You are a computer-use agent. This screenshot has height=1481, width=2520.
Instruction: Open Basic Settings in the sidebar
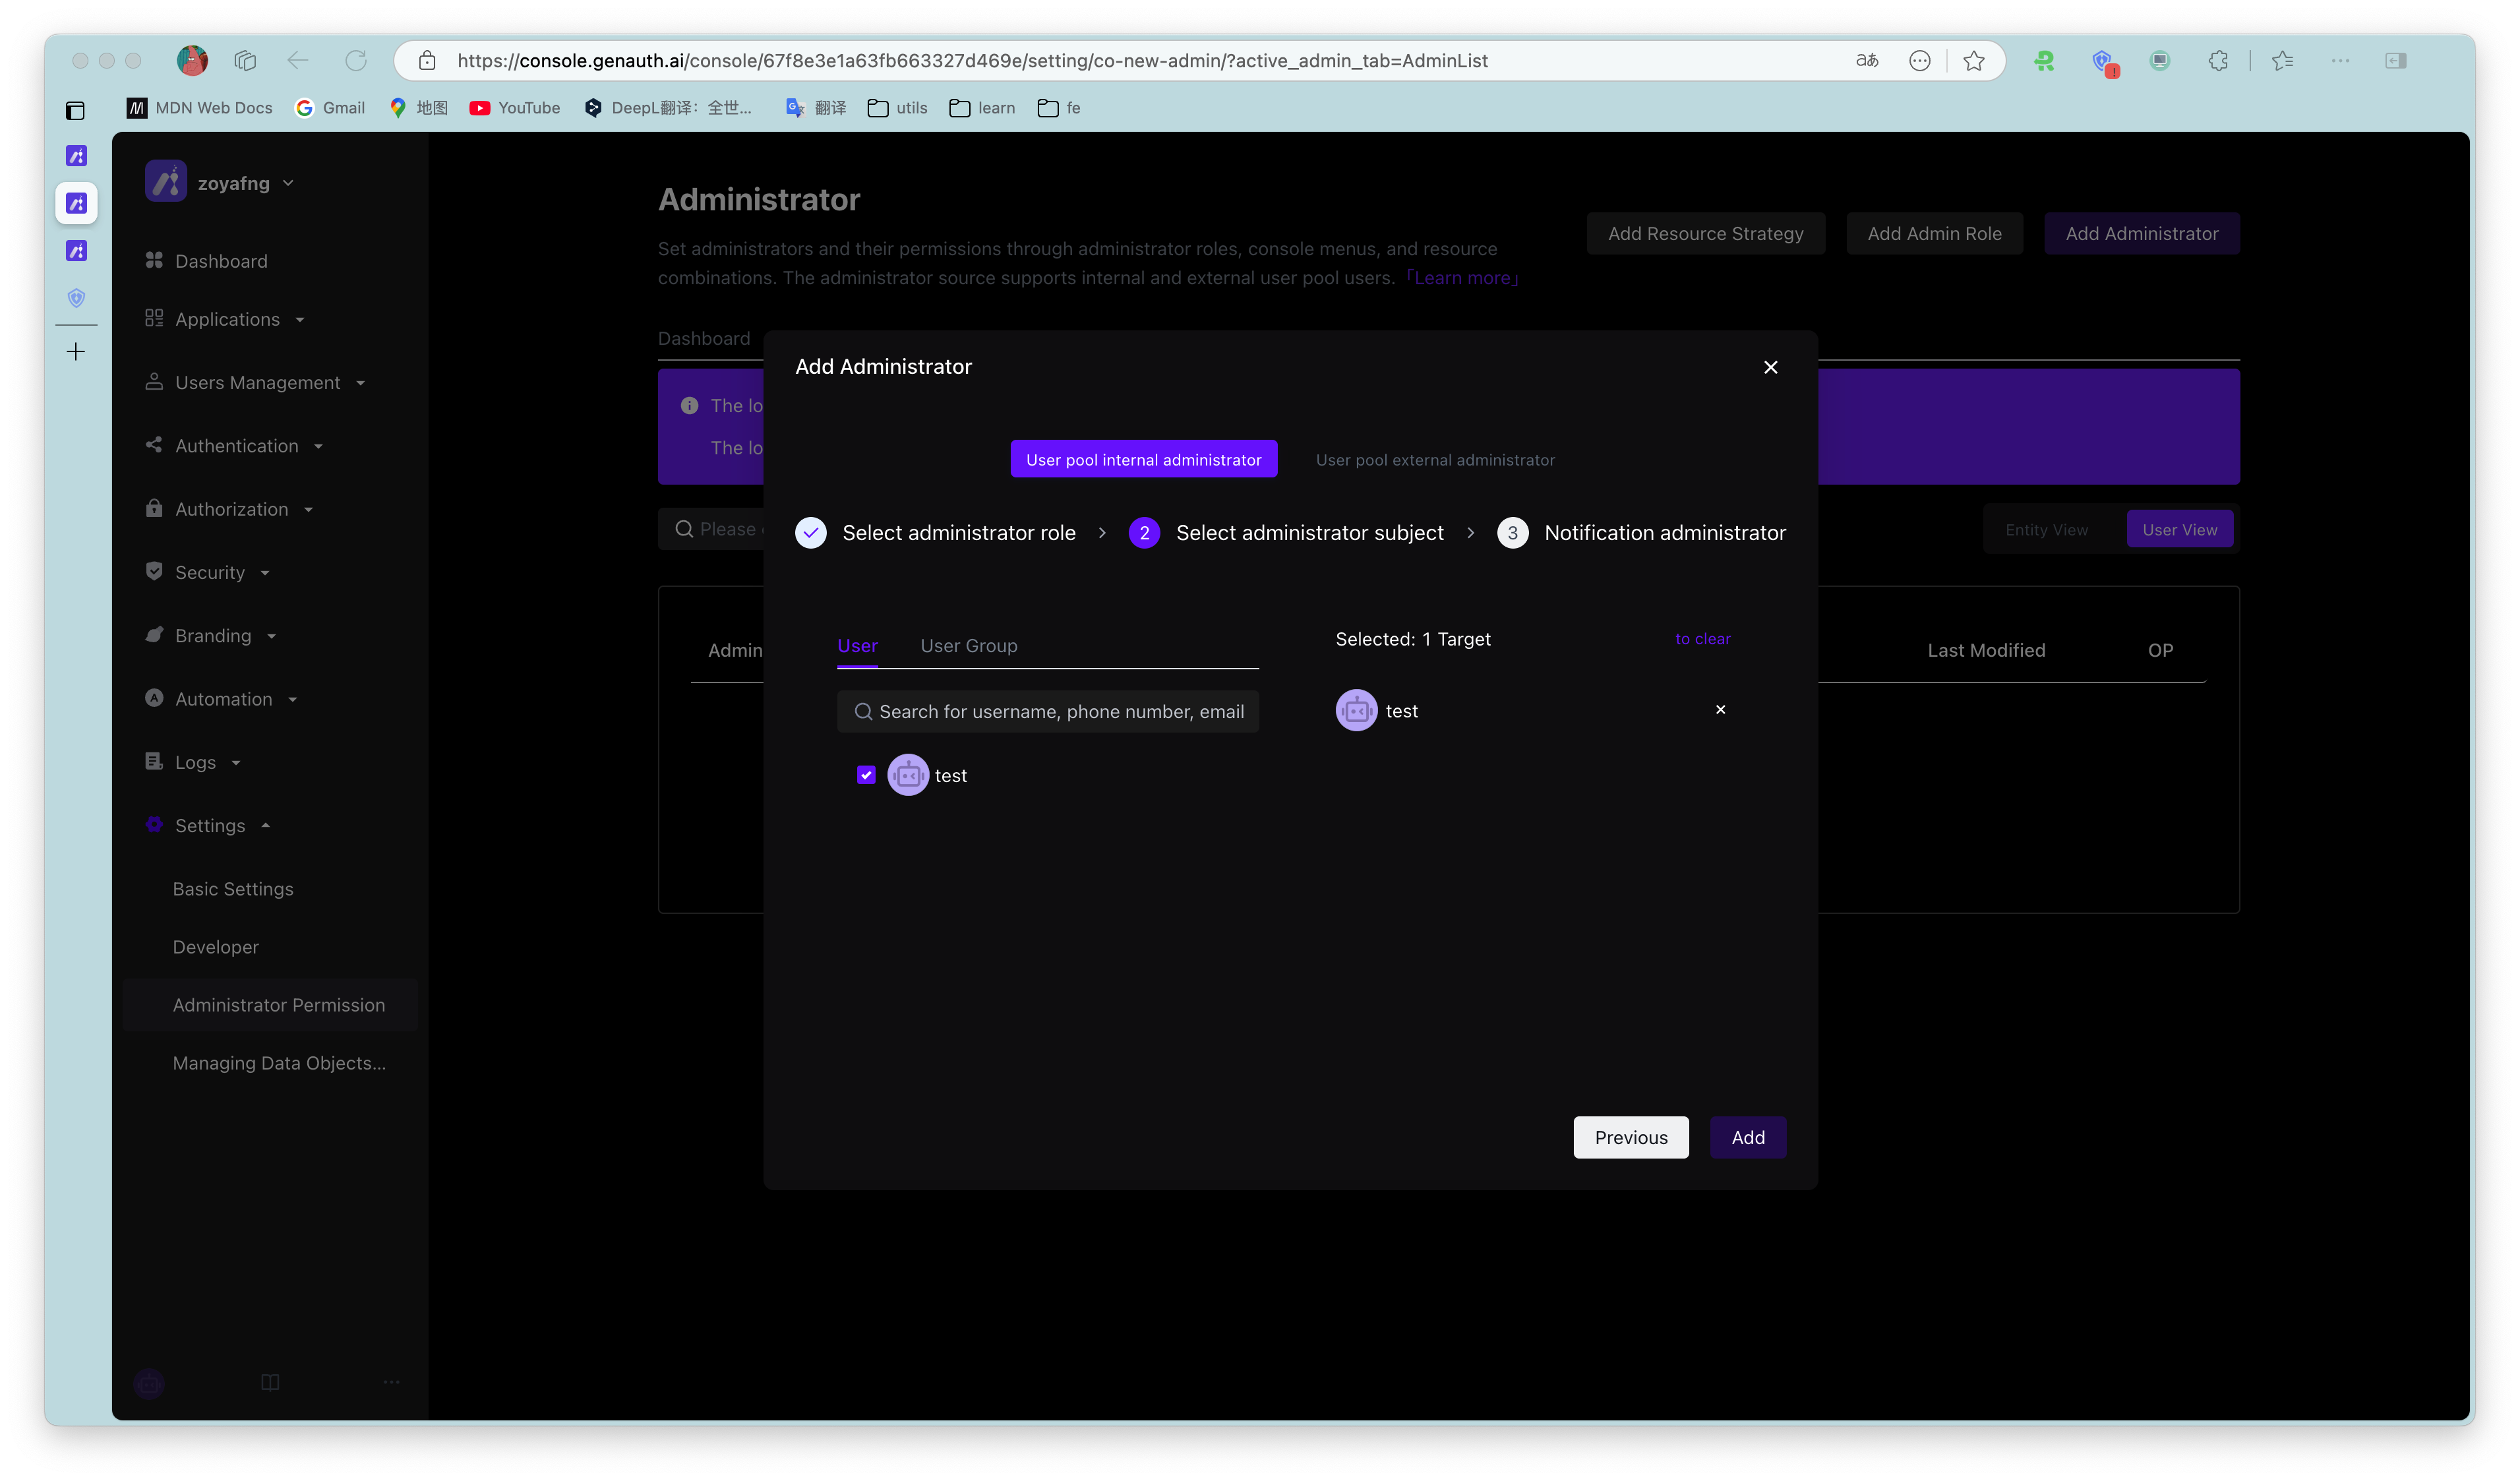coord(233,889)
